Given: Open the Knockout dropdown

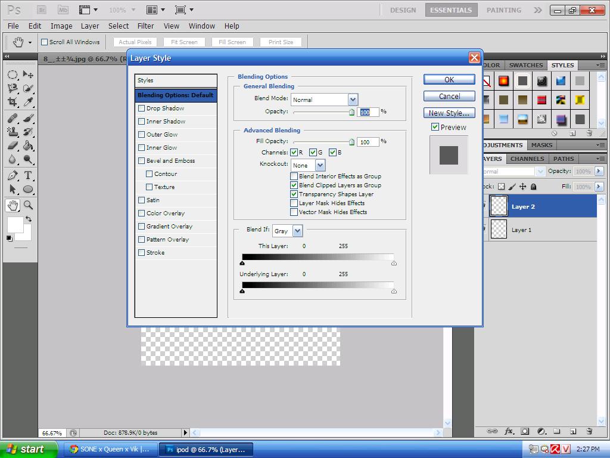Looking at the screenshot, I should click(320, 166).
